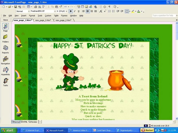Expand the Open button dropdown arrow
178x133 pixels.
[12, 7]
